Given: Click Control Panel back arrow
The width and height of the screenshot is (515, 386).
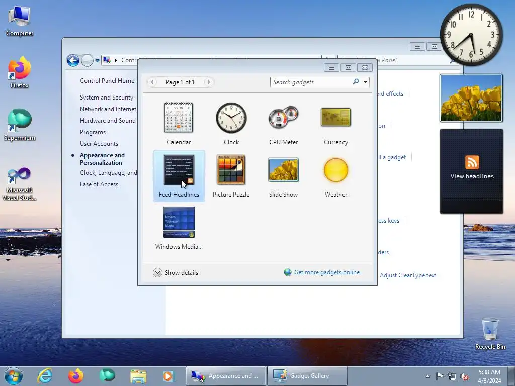Looking at the screenshot, I should click(73, 60).
